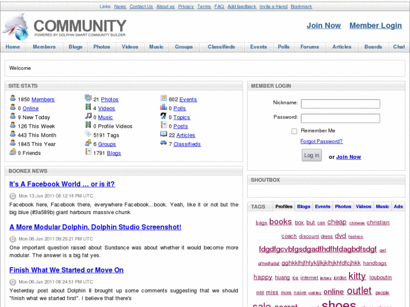Click the FAQ top link
The image size is (410, 307).
click(x=219, y=7)
